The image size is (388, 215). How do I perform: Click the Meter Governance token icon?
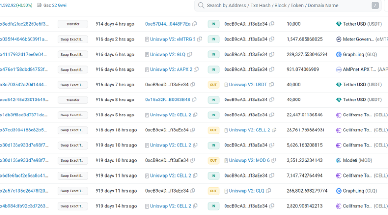coord(339,39)
